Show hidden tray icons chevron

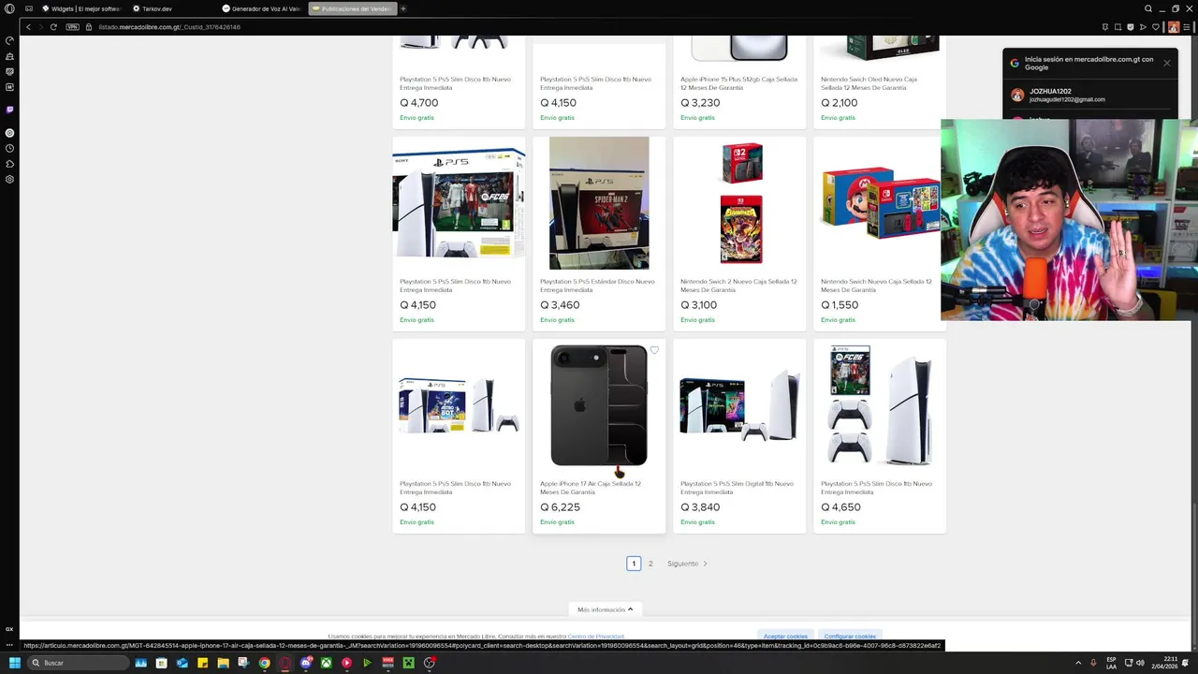(1078, 663)
